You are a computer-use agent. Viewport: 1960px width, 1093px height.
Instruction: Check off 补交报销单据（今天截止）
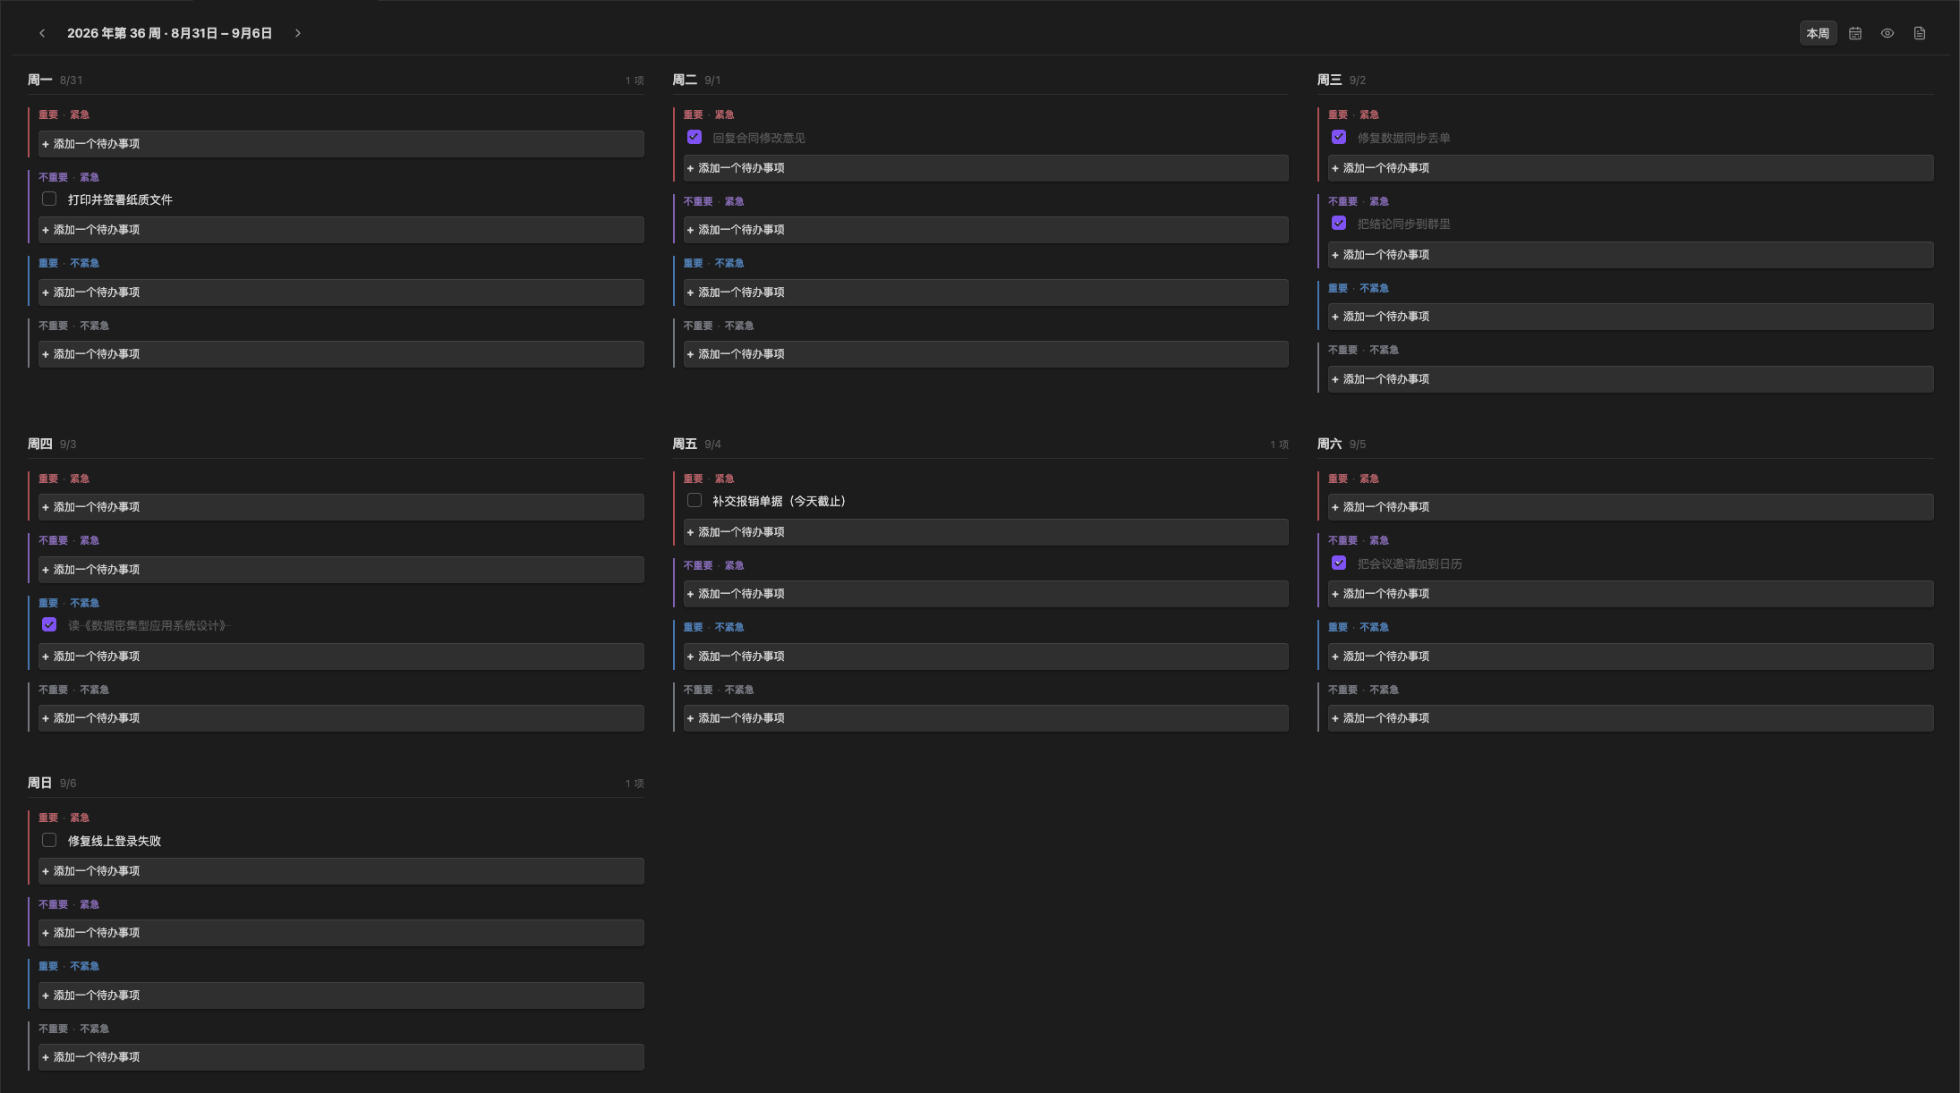click(x=695, y=501)
